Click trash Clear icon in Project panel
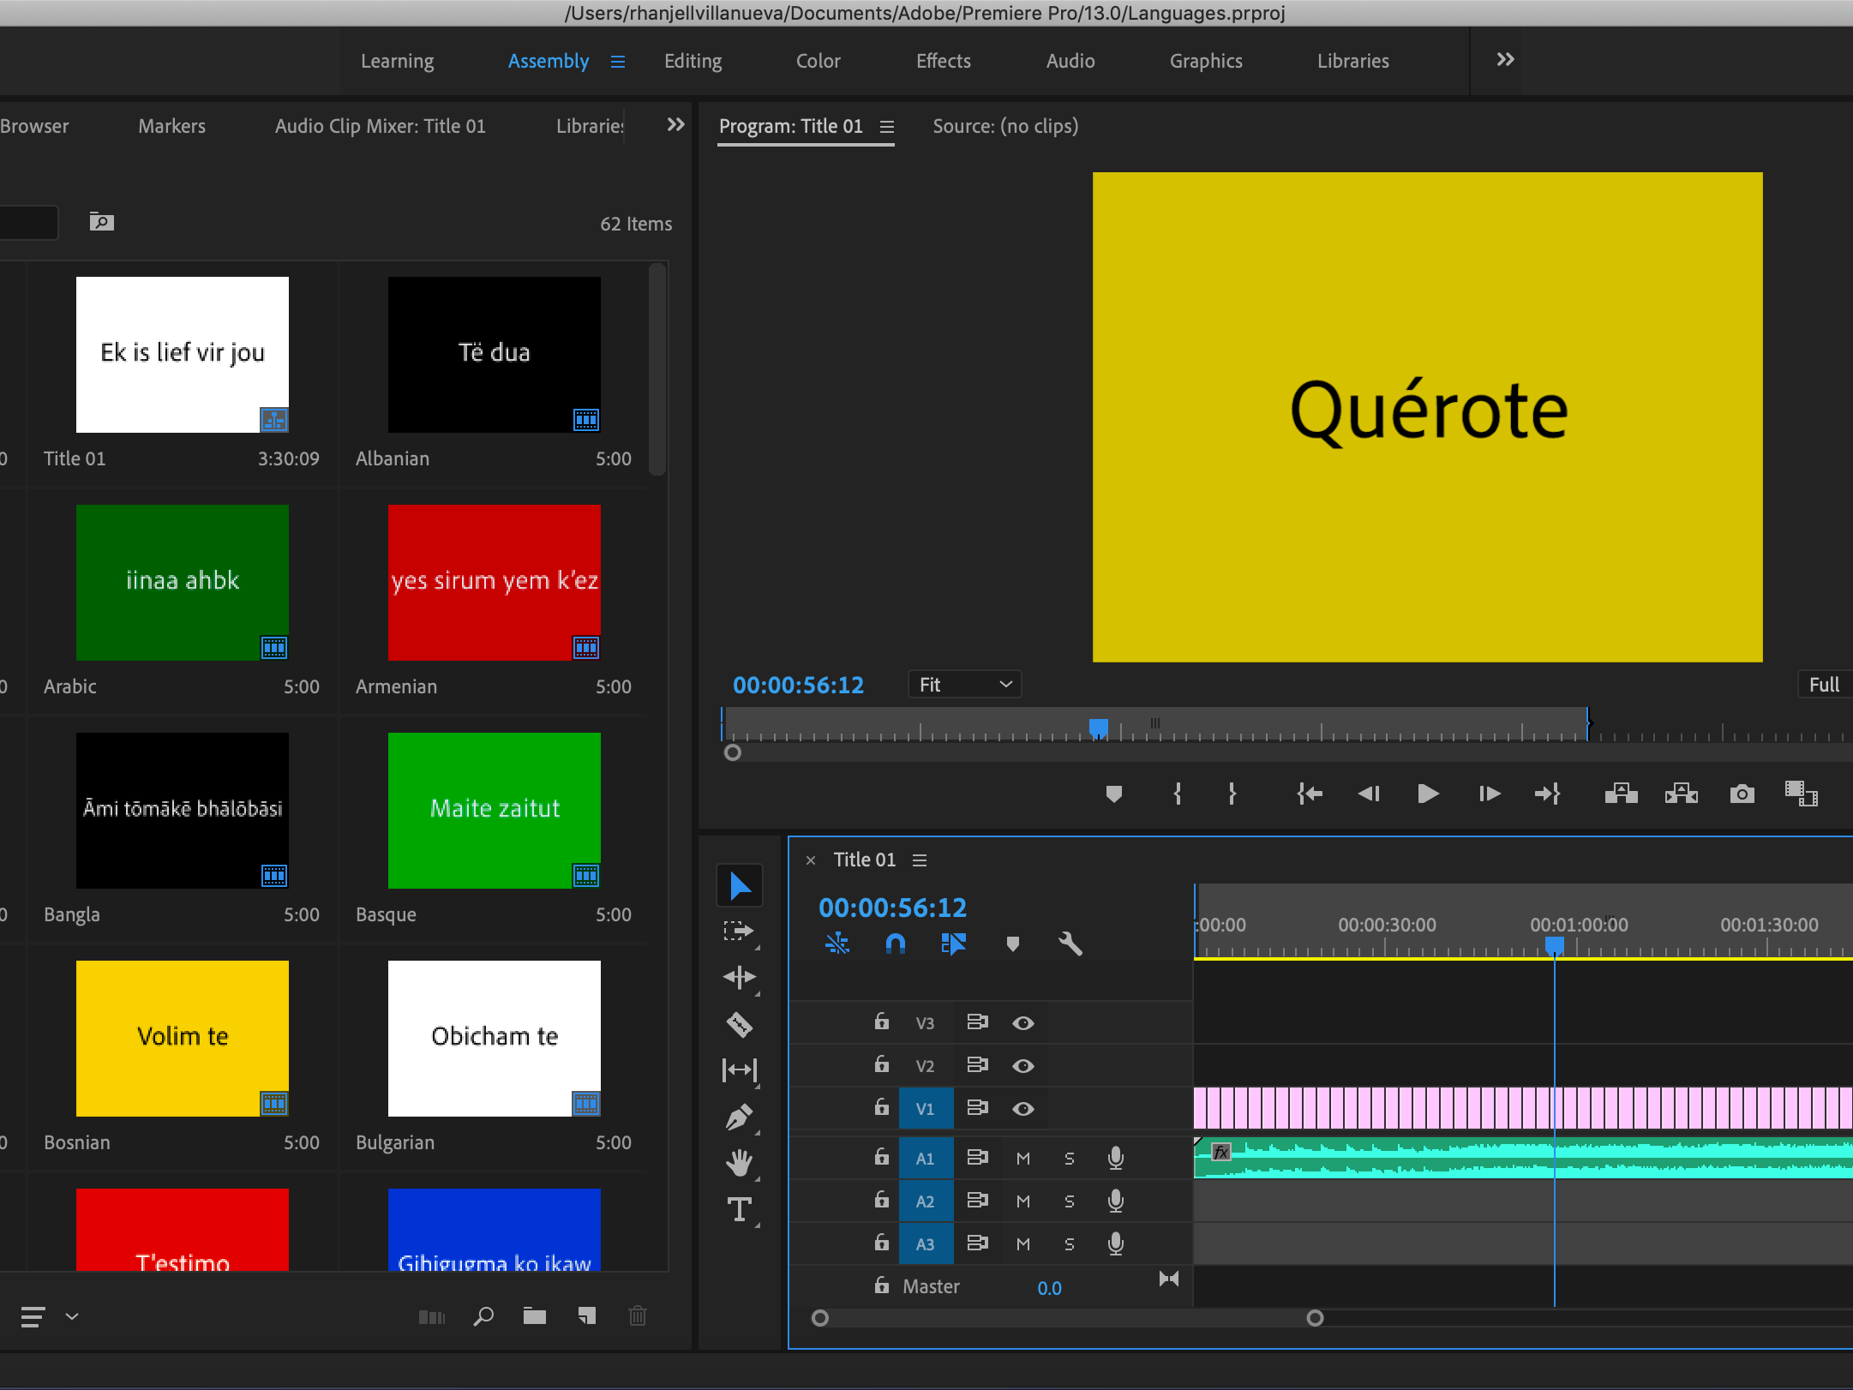Image resolution: width=1853 pixels, height=1390 pixels. click(638, 1315)
